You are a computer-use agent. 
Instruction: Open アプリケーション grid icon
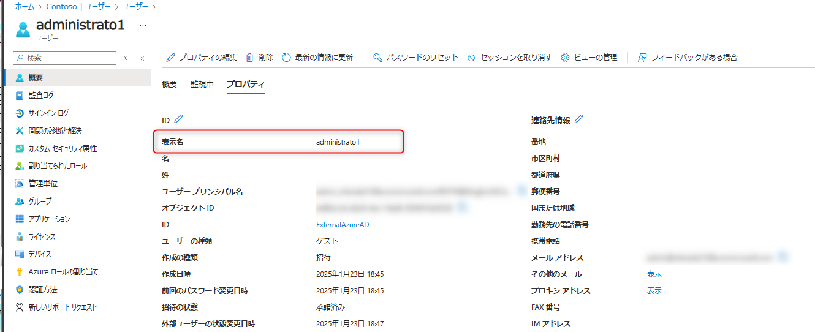point(20,219)
